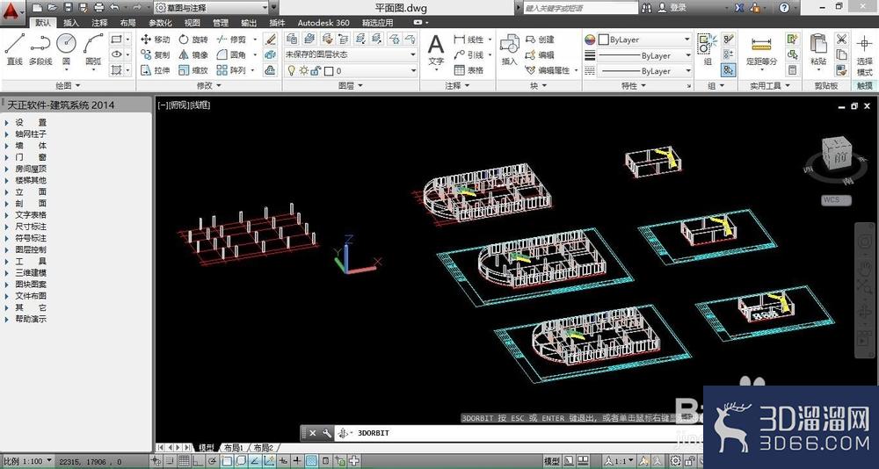
Task: Toggle polar tracking in status bar
Action: (213, 461)
